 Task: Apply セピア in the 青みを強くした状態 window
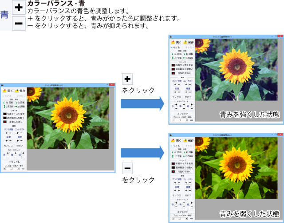[x=189, y=96]
